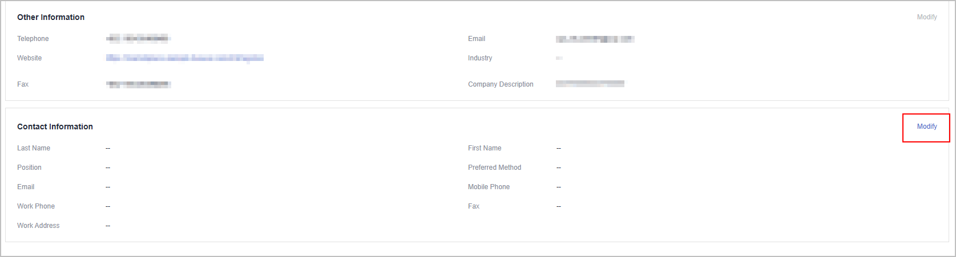
Task: Click the Work Phone field value
Action: pos(108,206)
